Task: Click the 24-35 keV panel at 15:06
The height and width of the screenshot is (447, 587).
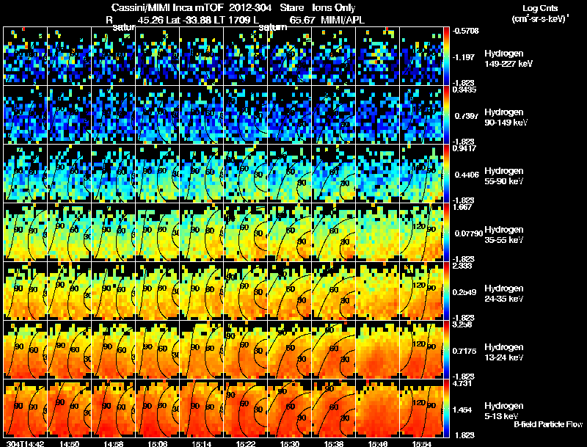Action: coord(157,291)
